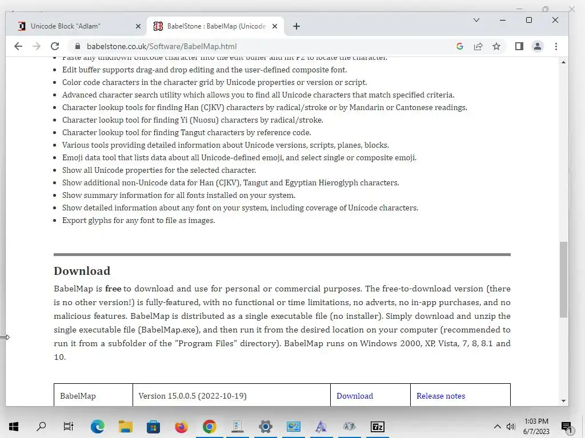Screen dimensions: 585x438
Task: Open the tab search dropdown chevron
Action: [x=476, y=20]
